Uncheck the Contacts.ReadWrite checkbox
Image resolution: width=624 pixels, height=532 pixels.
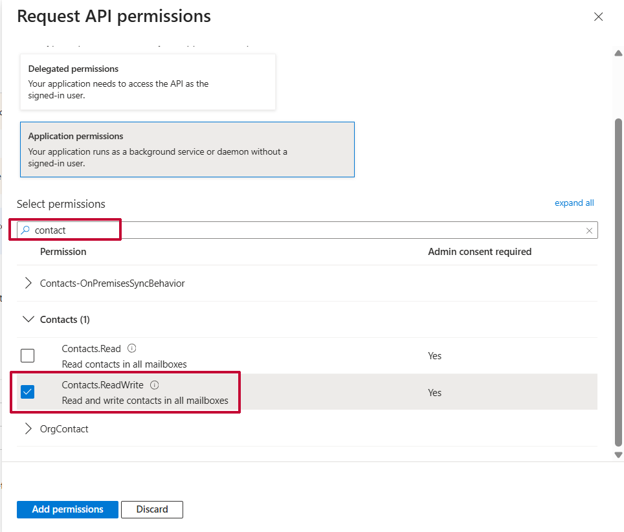[28, 392]
